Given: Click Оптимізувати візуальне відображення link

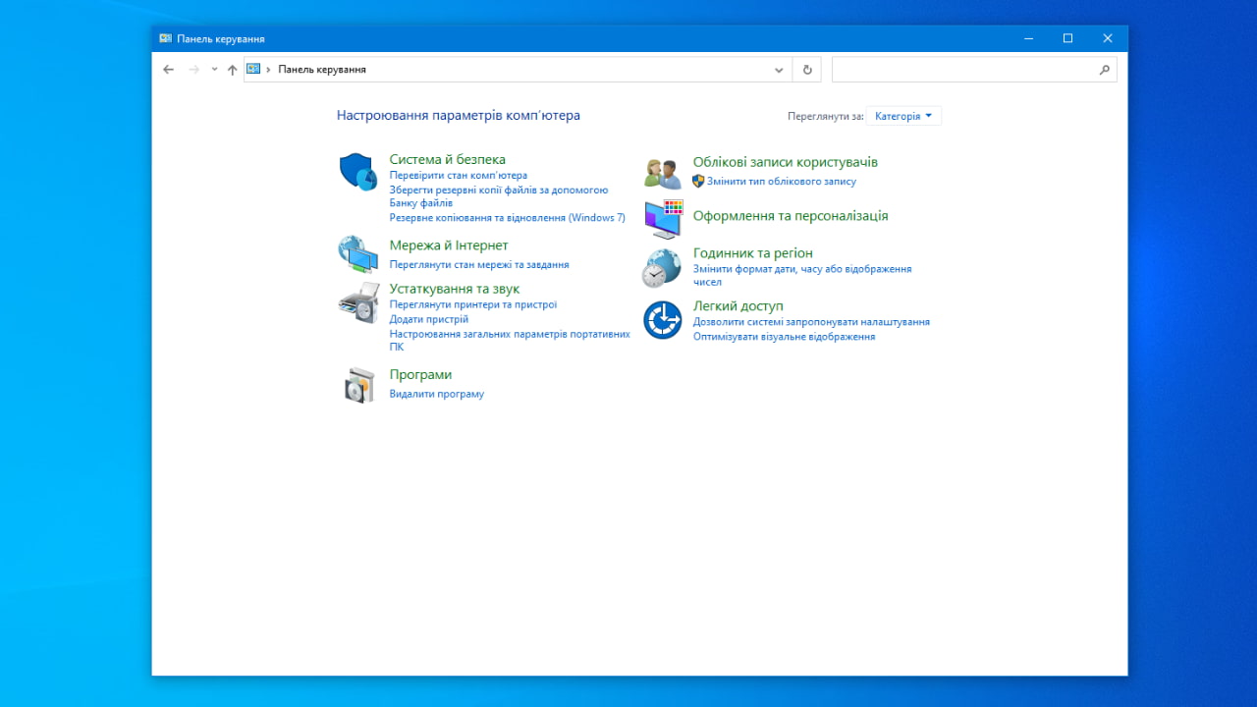Looking at the screenshot, I should (785, 337).
